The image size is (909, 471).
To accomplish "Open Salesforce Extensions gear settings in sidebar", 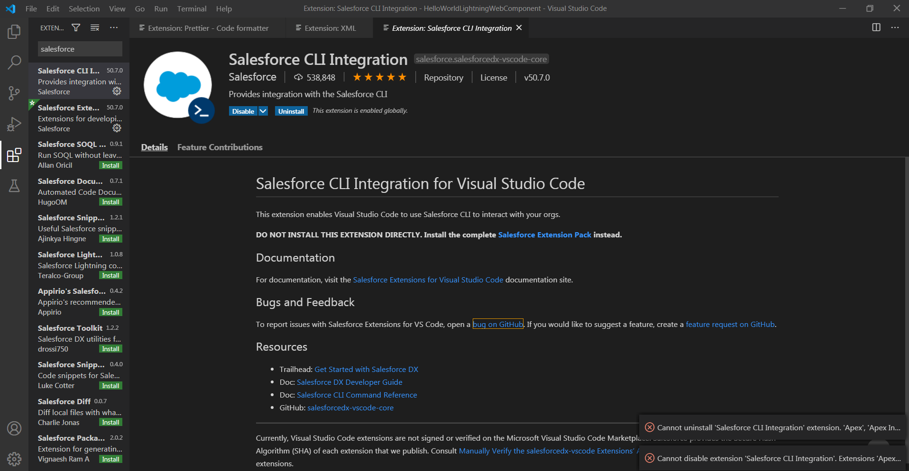I will click(117, 128).
